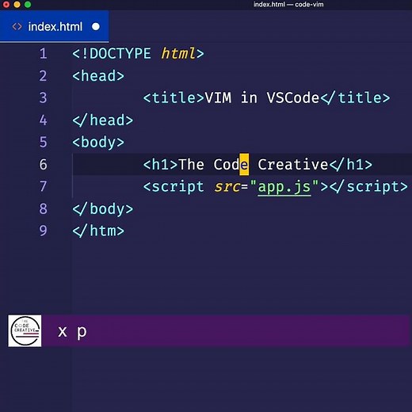412x412 pixels.
Task: Click the 'x p' keystroke display text
Action: [x=72, y=332]
